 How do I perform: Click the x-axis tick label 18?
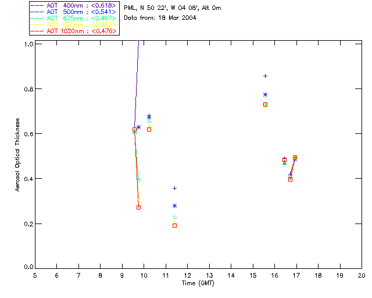pyautogui.click(x=318, y=275)
